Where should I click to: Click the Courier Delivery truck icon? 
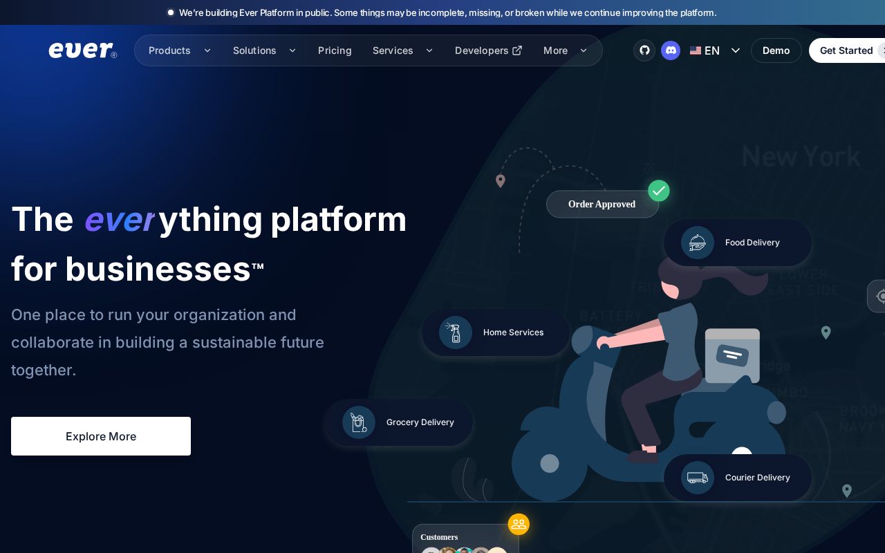(x=698, y=478)
